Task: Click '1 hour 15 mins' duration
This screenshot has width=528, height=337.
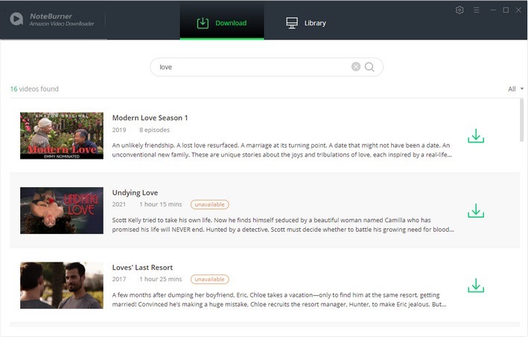Action: pyautogui.click(x=161, y=204)
